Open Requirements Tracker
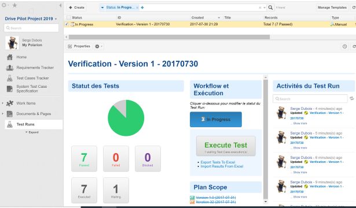Screen dimensions: 356x208 point(35,68)
